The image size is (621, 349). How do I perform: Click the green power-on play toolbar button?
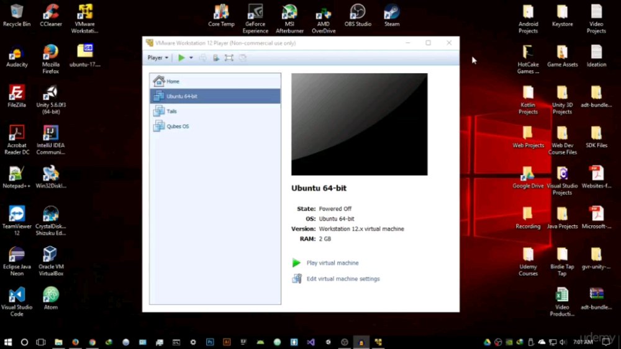tap(181, 58)
